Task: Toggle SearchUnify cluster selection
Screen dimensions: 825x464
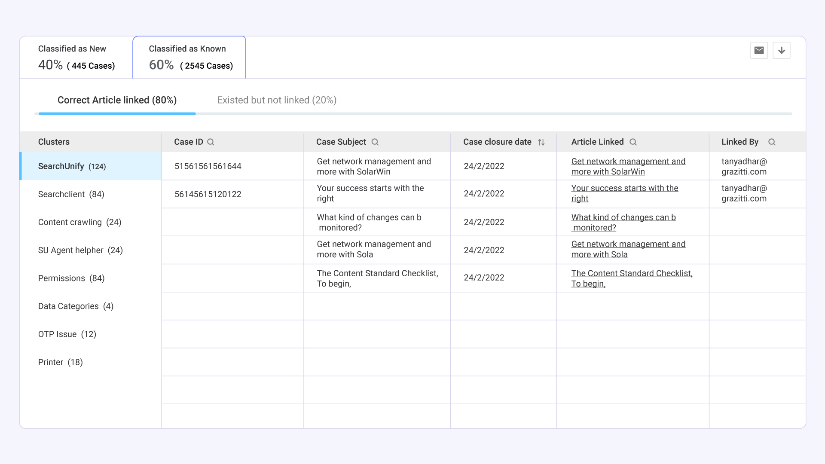Action: click(x=91, y=166)
